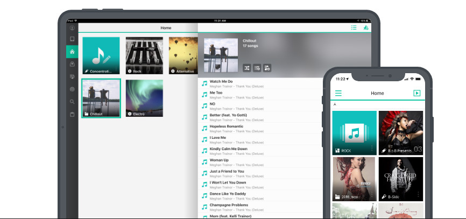Click the music note icon beside Kindly Calm Me Down

tap(204, 151)
